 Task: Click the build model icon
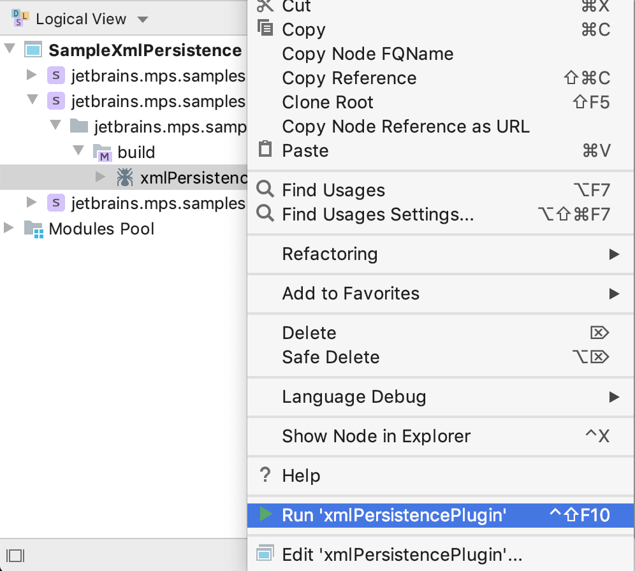(x=101, y=152)
